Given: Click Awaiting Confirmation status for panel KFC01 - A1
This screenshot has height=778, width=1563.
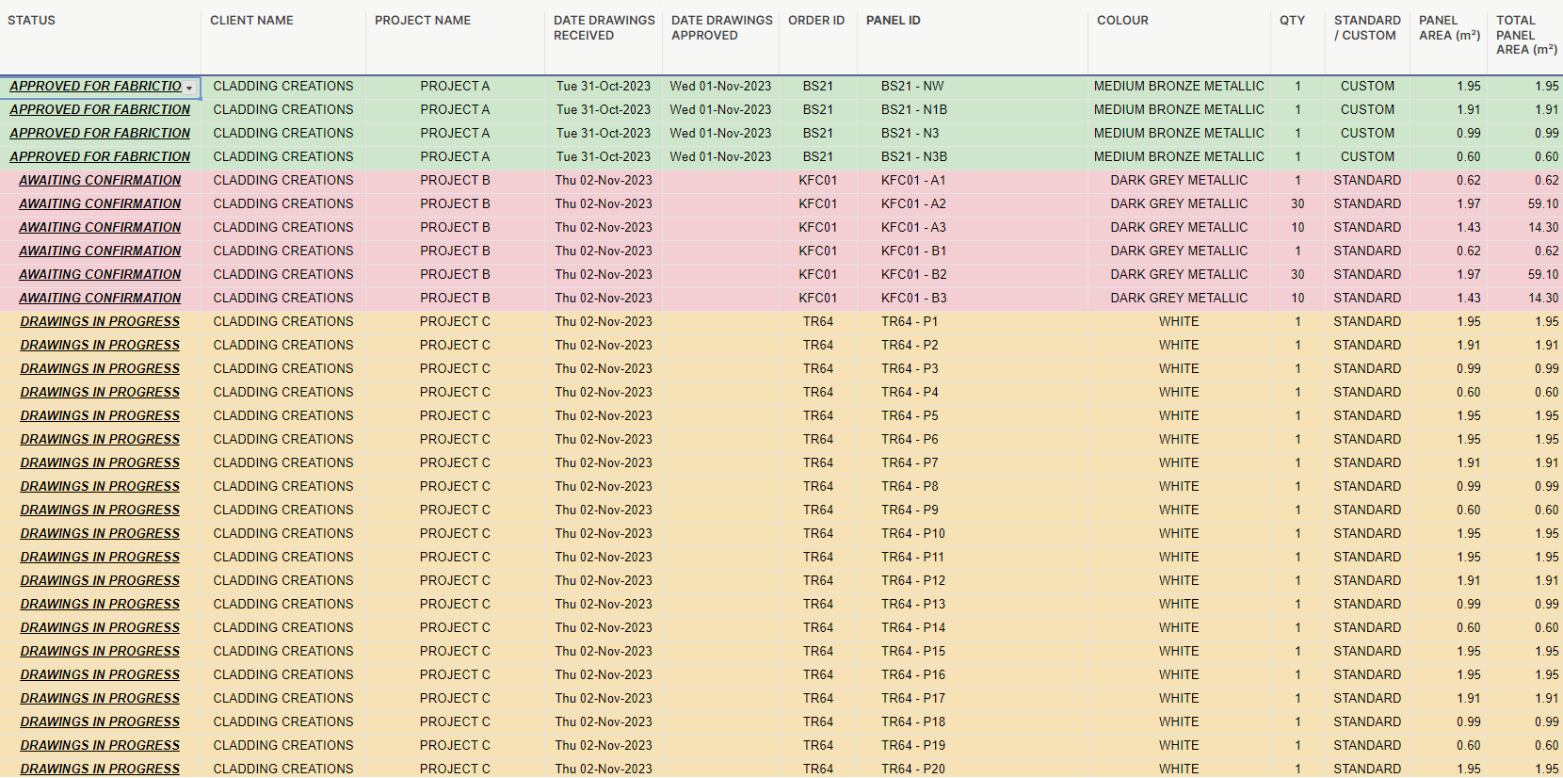Looking at the screenshot, I should 100,181.
